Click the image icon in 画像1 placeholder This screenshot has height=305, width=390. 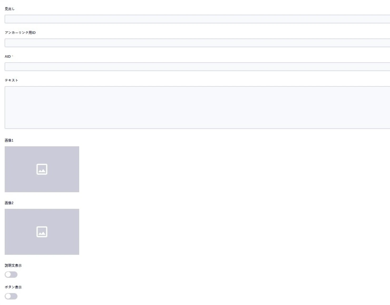tap(42, 169)
